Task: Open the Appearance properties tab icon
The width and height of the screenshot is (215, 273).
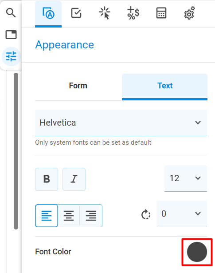Action: pyautogui.click(x=48, y=13)
